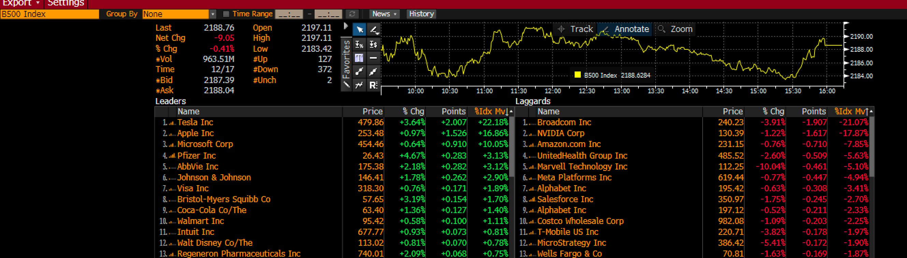Open Tesla Inc in Leaders list
907x258 pixels.
pos(195,123)
